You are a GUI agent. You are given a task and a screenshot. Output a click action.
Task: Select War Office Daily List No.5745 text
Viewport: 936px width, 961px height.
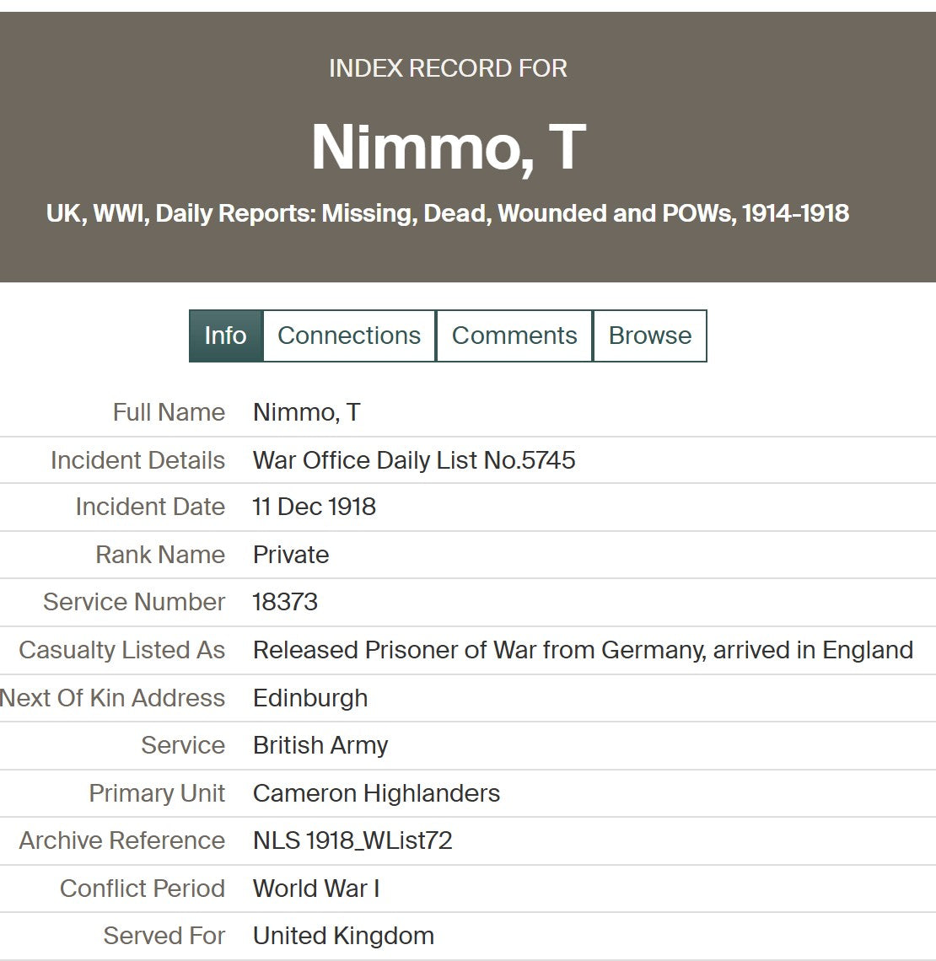[x=413, y=459]
